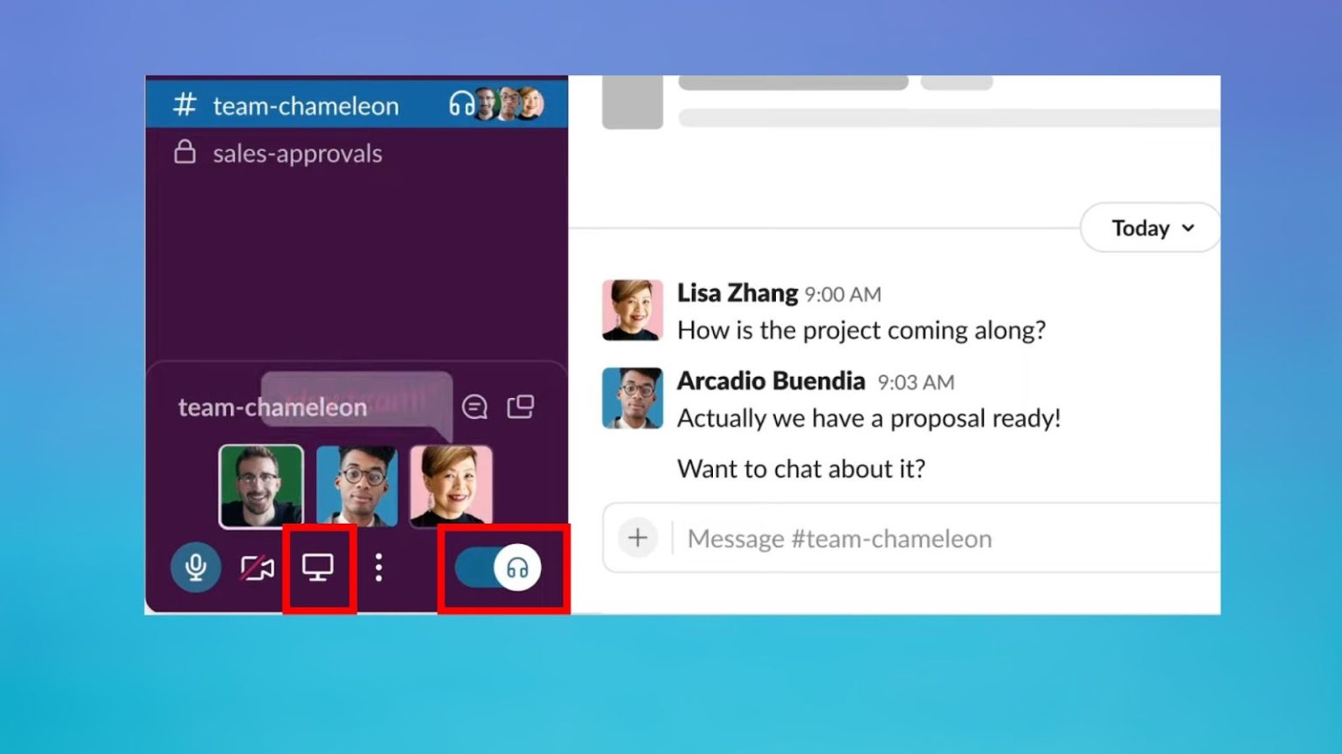
Task: Open the Today date dropdown
Action: coord(1149,228)
